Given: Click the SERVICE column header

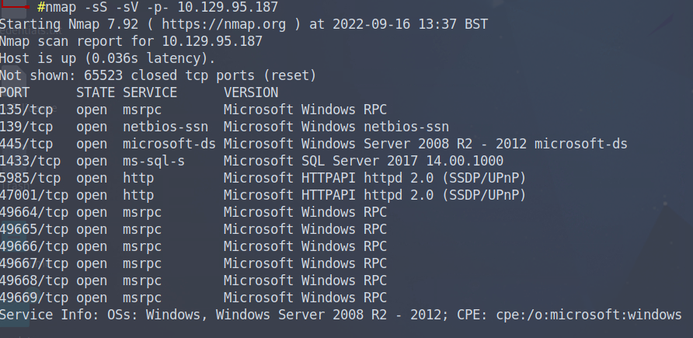Looking at the screenshot, I should click(150, 92).
